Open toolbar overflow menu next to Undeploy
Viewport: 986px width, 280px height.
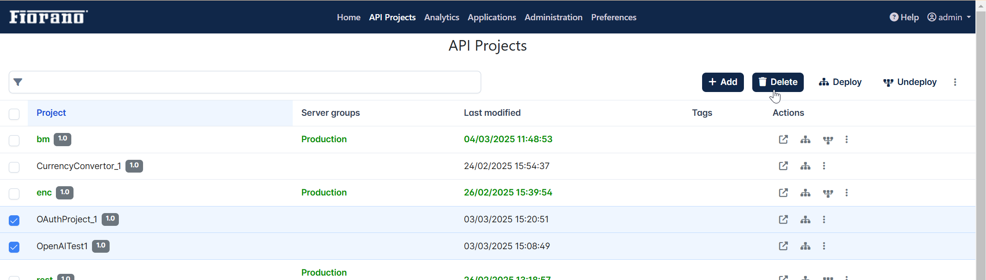[955, 82]
